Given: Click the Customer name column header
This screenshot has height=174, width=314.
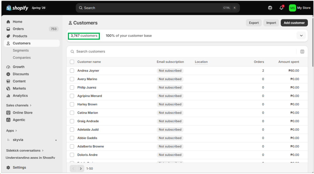Looking at the screenshot, I should [89, 62].
